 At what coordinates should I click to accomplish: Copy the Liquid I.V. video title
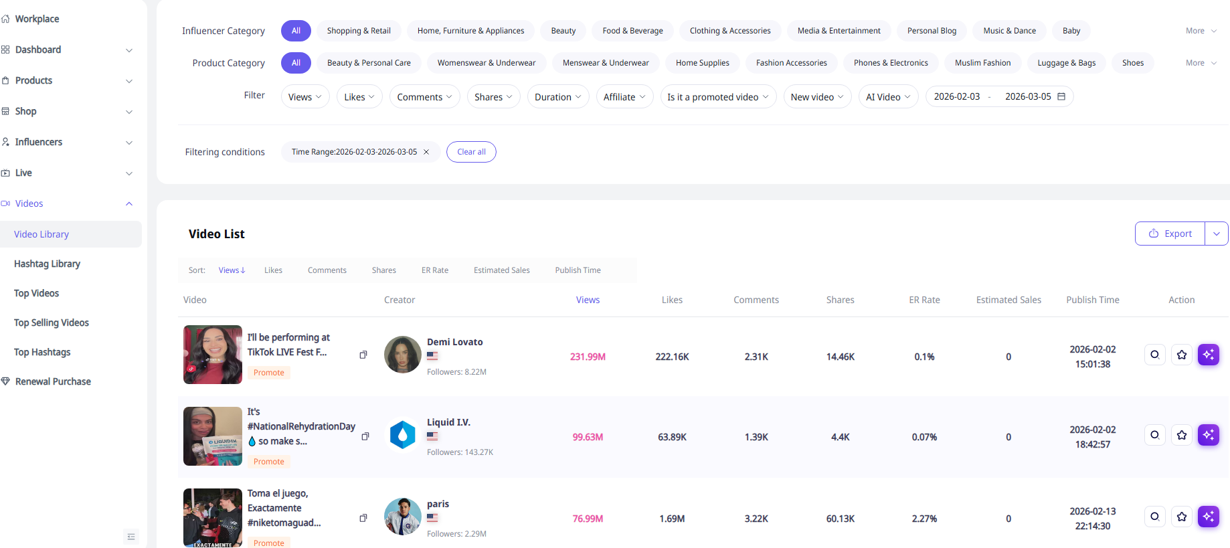(365, 436)
